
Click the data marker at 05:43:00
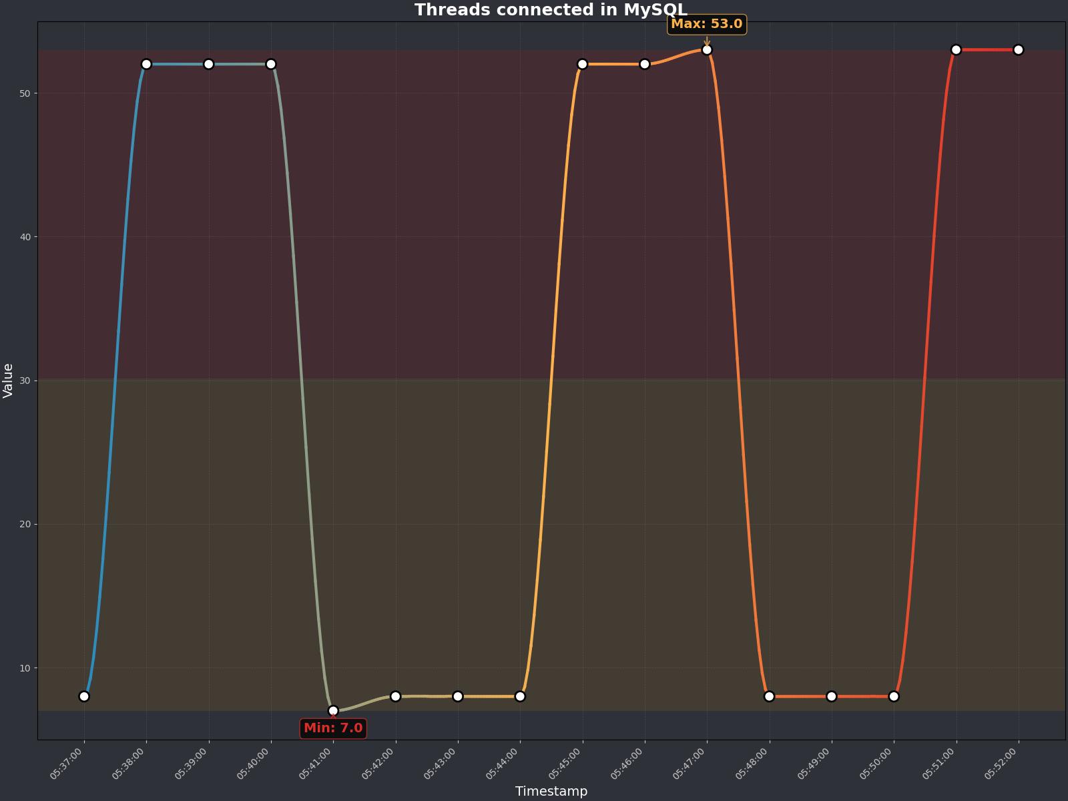[458, 696]
